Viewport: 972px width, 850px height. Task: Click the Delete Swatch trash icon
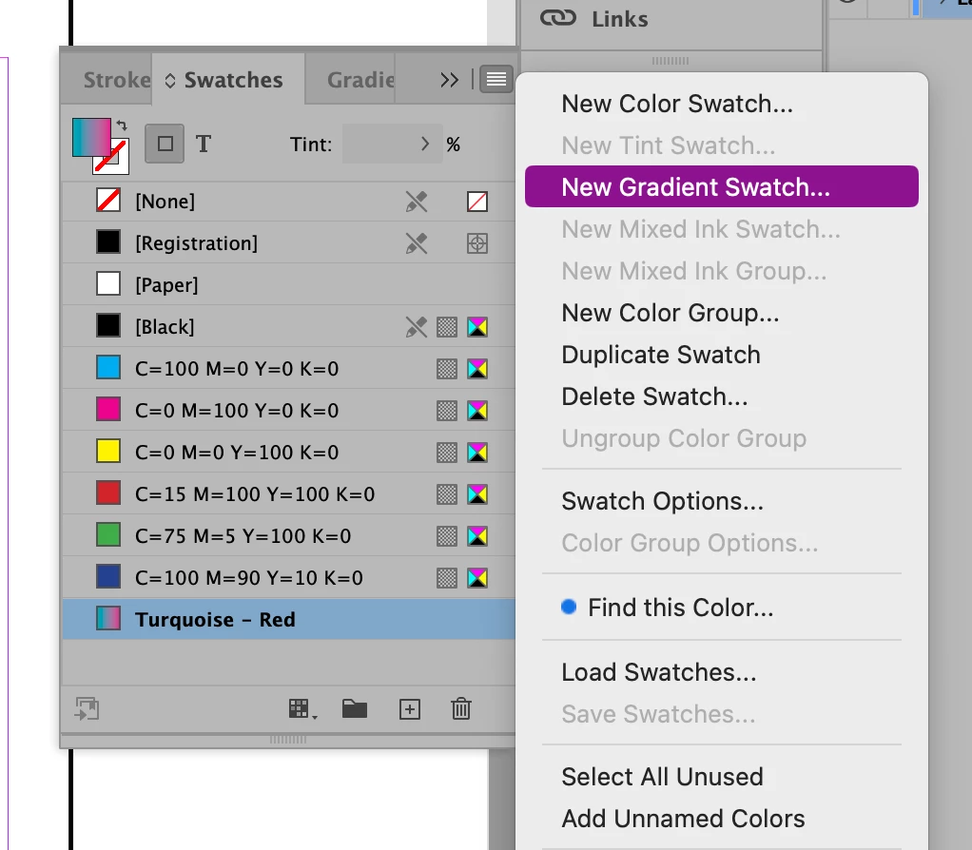(461, 708)
